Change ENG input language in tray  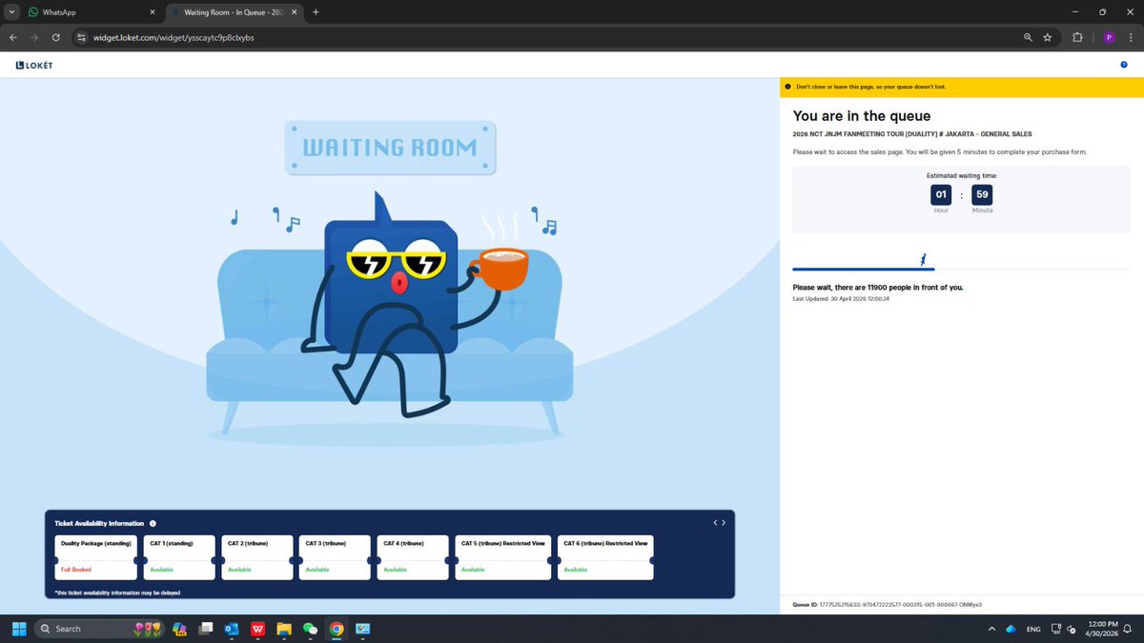pyautogui.click(x=1033, y=629)
